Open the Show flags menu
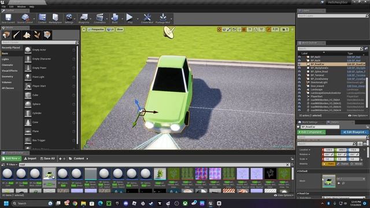Screen dimensions: 370x208 [x=120, y=29]
